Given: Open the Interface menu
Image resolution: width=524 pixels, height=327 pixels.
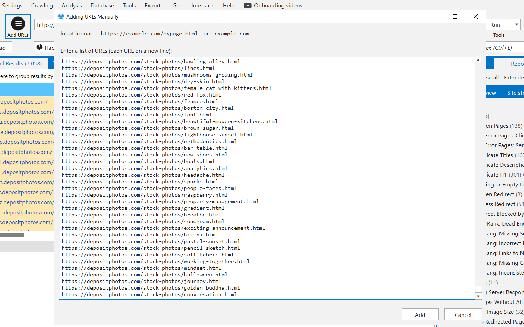Looking at the screenshot, I should [202, 5].
